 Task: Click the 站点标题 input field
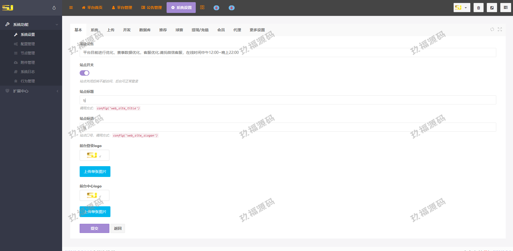(x=288, y=100)
